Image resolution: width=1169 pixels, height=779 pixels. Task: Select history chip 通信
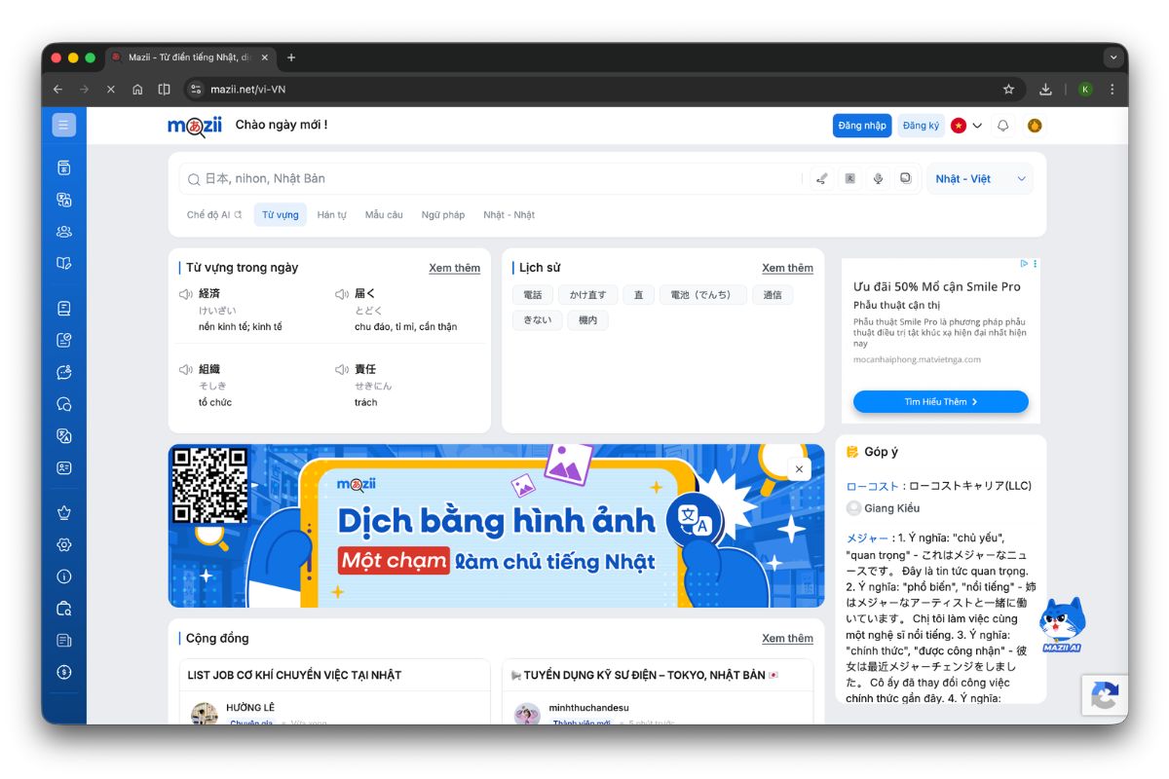coord(773,295)
